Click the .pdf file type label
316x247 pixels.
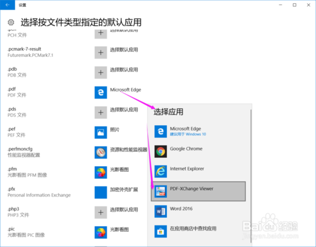(12, 89)
